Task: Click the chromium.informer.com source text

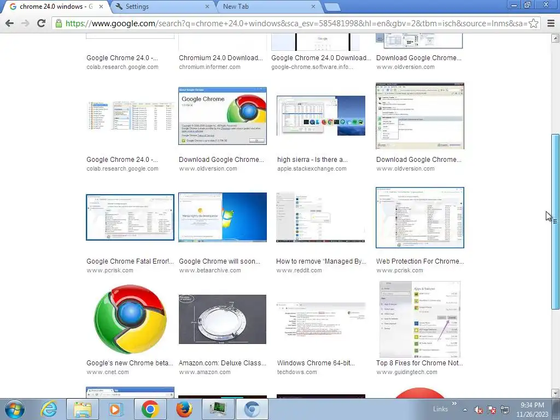Action: click(x=209, y=67)
